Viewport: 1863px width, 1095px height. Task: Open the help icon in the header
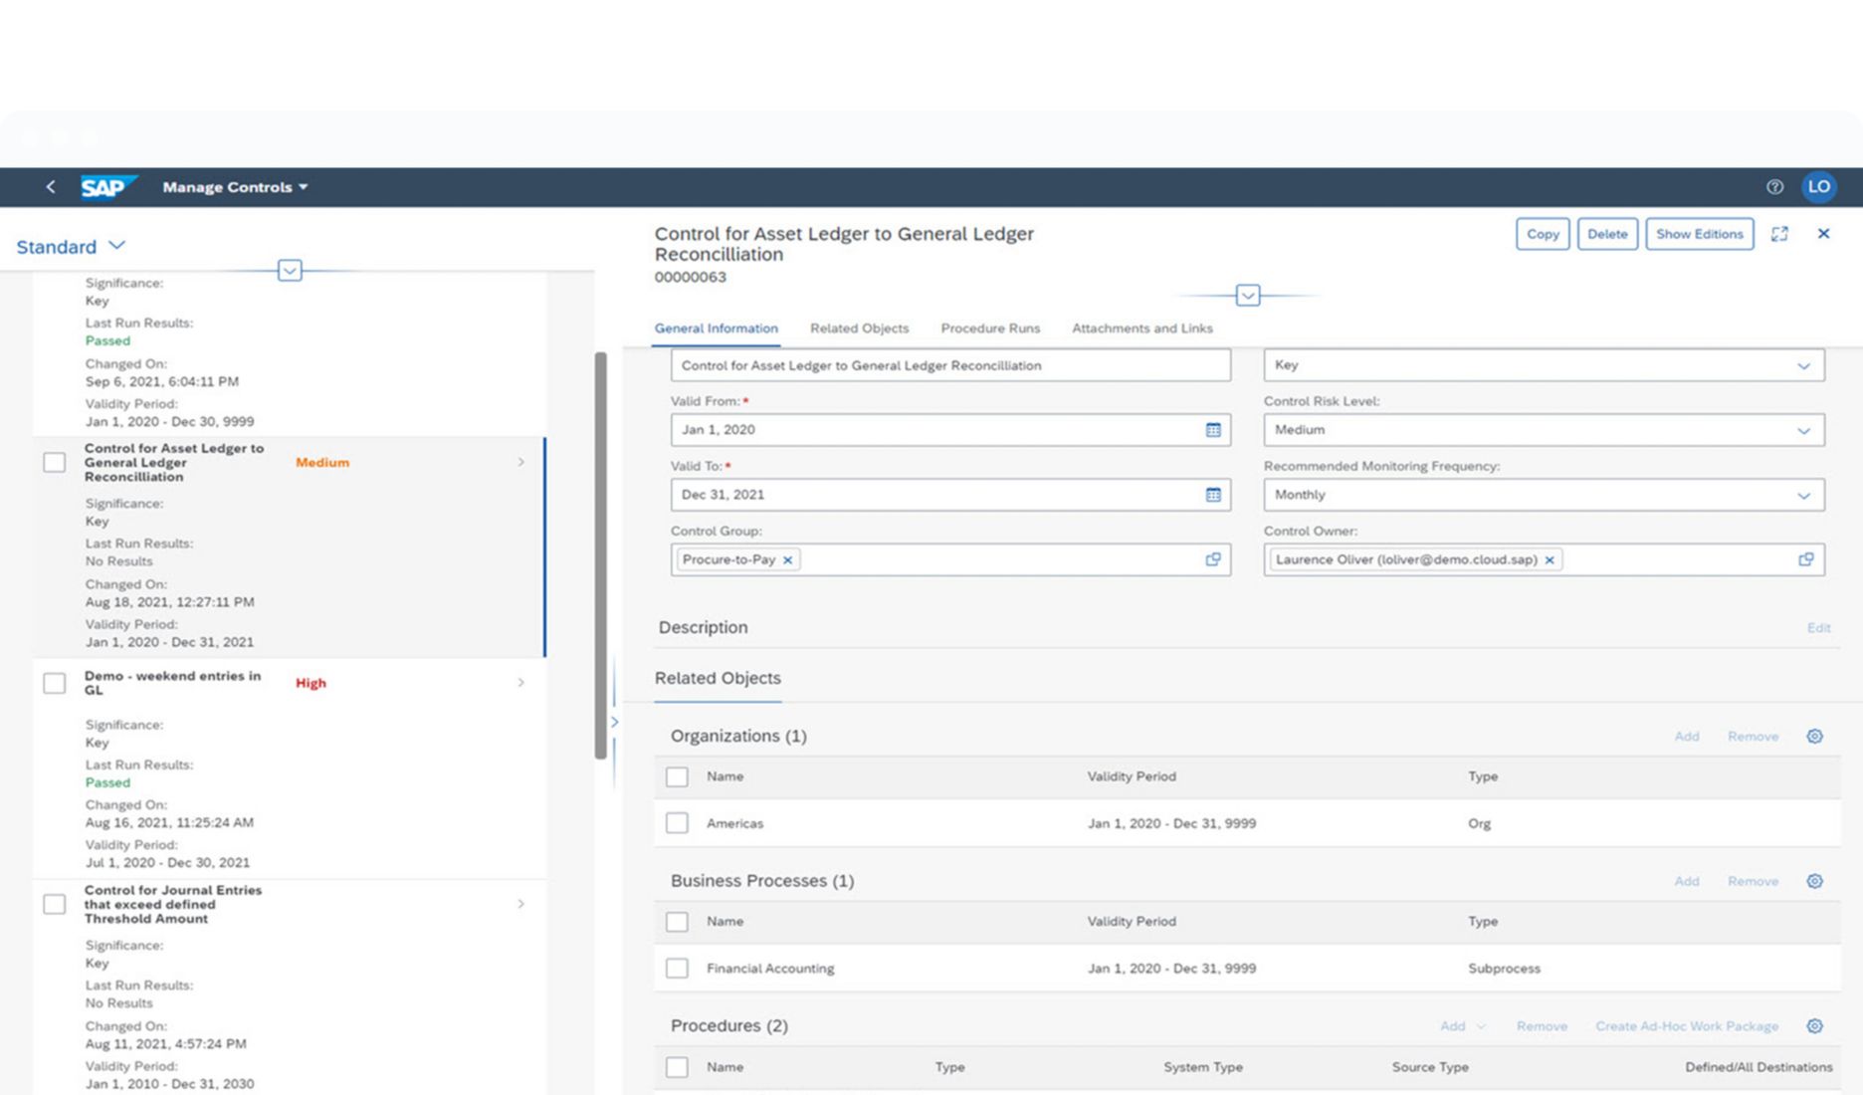pos(1774,187)
